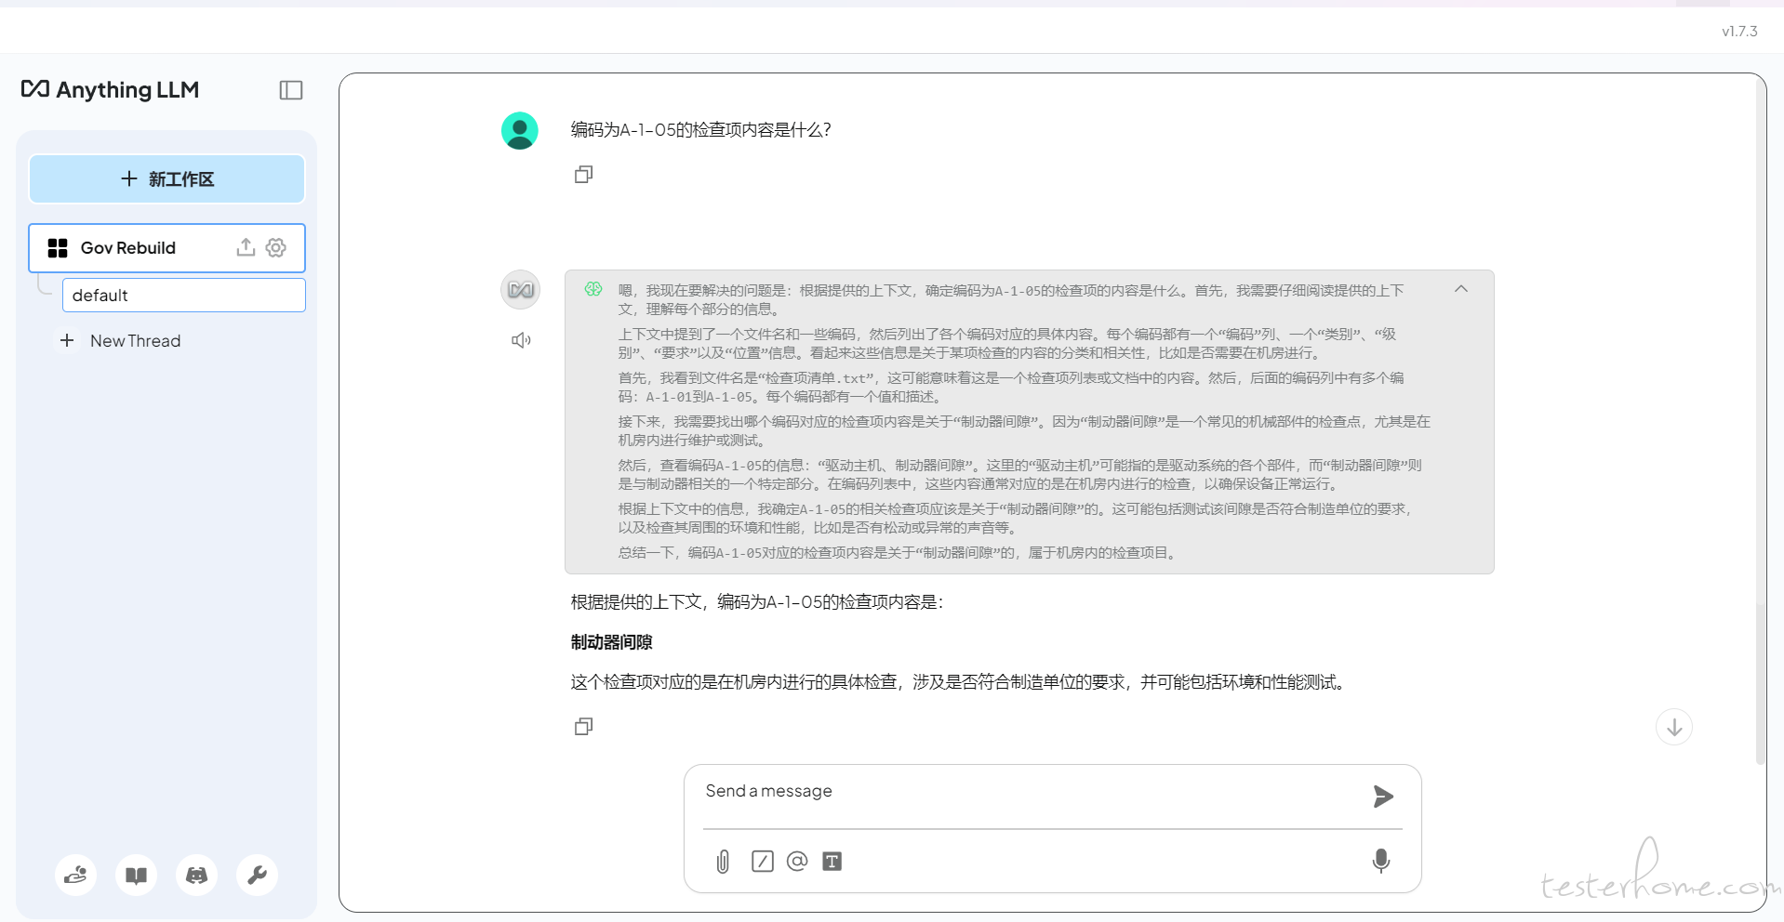Copy the user question text
This screenshot has width=1784, height=922.
tap(583, 175)
